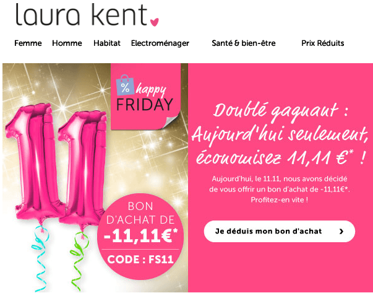The height and width of the screenshot is (293, 373).
Task: Open the Electroménager category
Action: pyautogui.click(x=160, y=43)
